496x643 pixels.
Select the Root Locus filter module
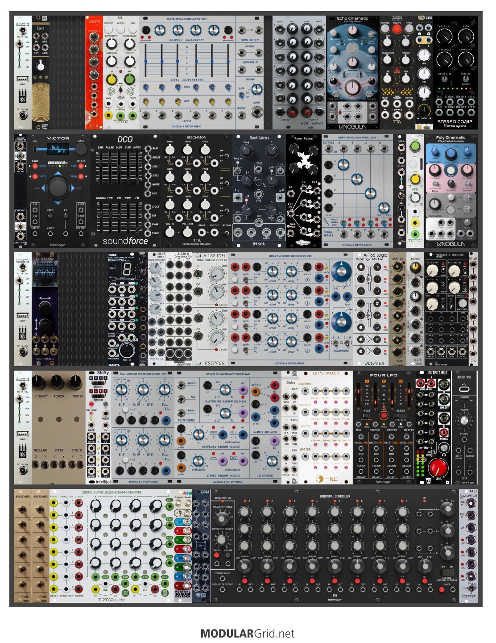pos(259,191)
